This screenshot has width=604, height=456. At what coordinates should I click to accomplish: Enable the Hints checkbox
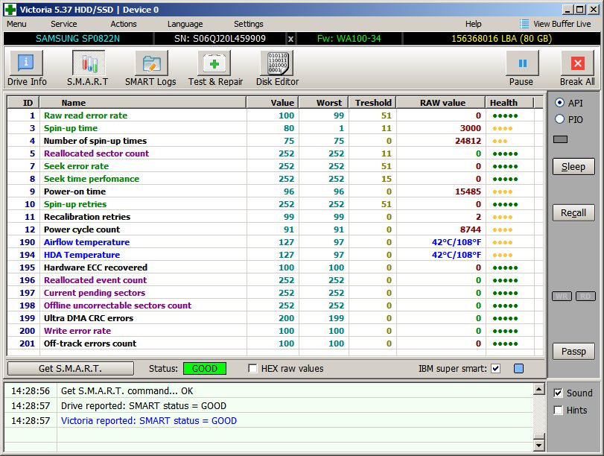(558, 410)
